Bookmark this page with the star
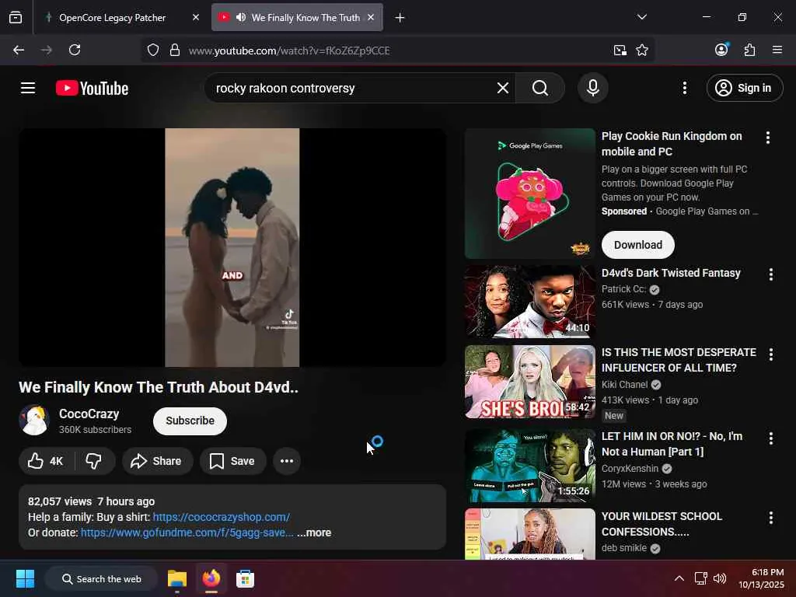Image resolution: width=796 pixels, height=597 pixels. (x=641, y=50)
